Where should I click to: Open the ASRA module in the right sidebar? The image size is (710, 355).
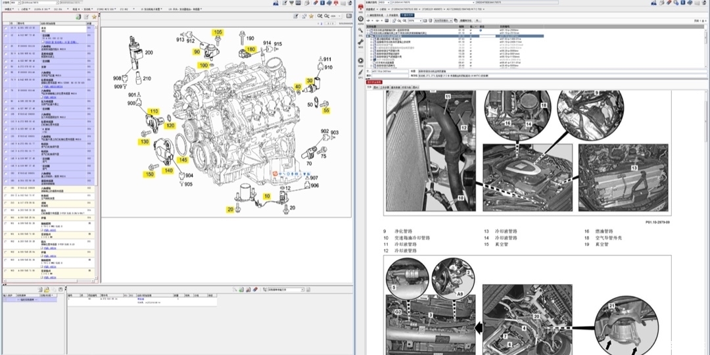(x=362, y=20)
